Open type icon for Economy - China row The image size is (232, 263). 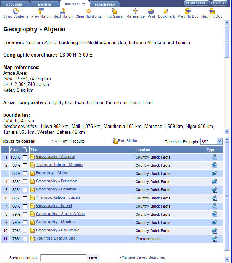[214, 173]
